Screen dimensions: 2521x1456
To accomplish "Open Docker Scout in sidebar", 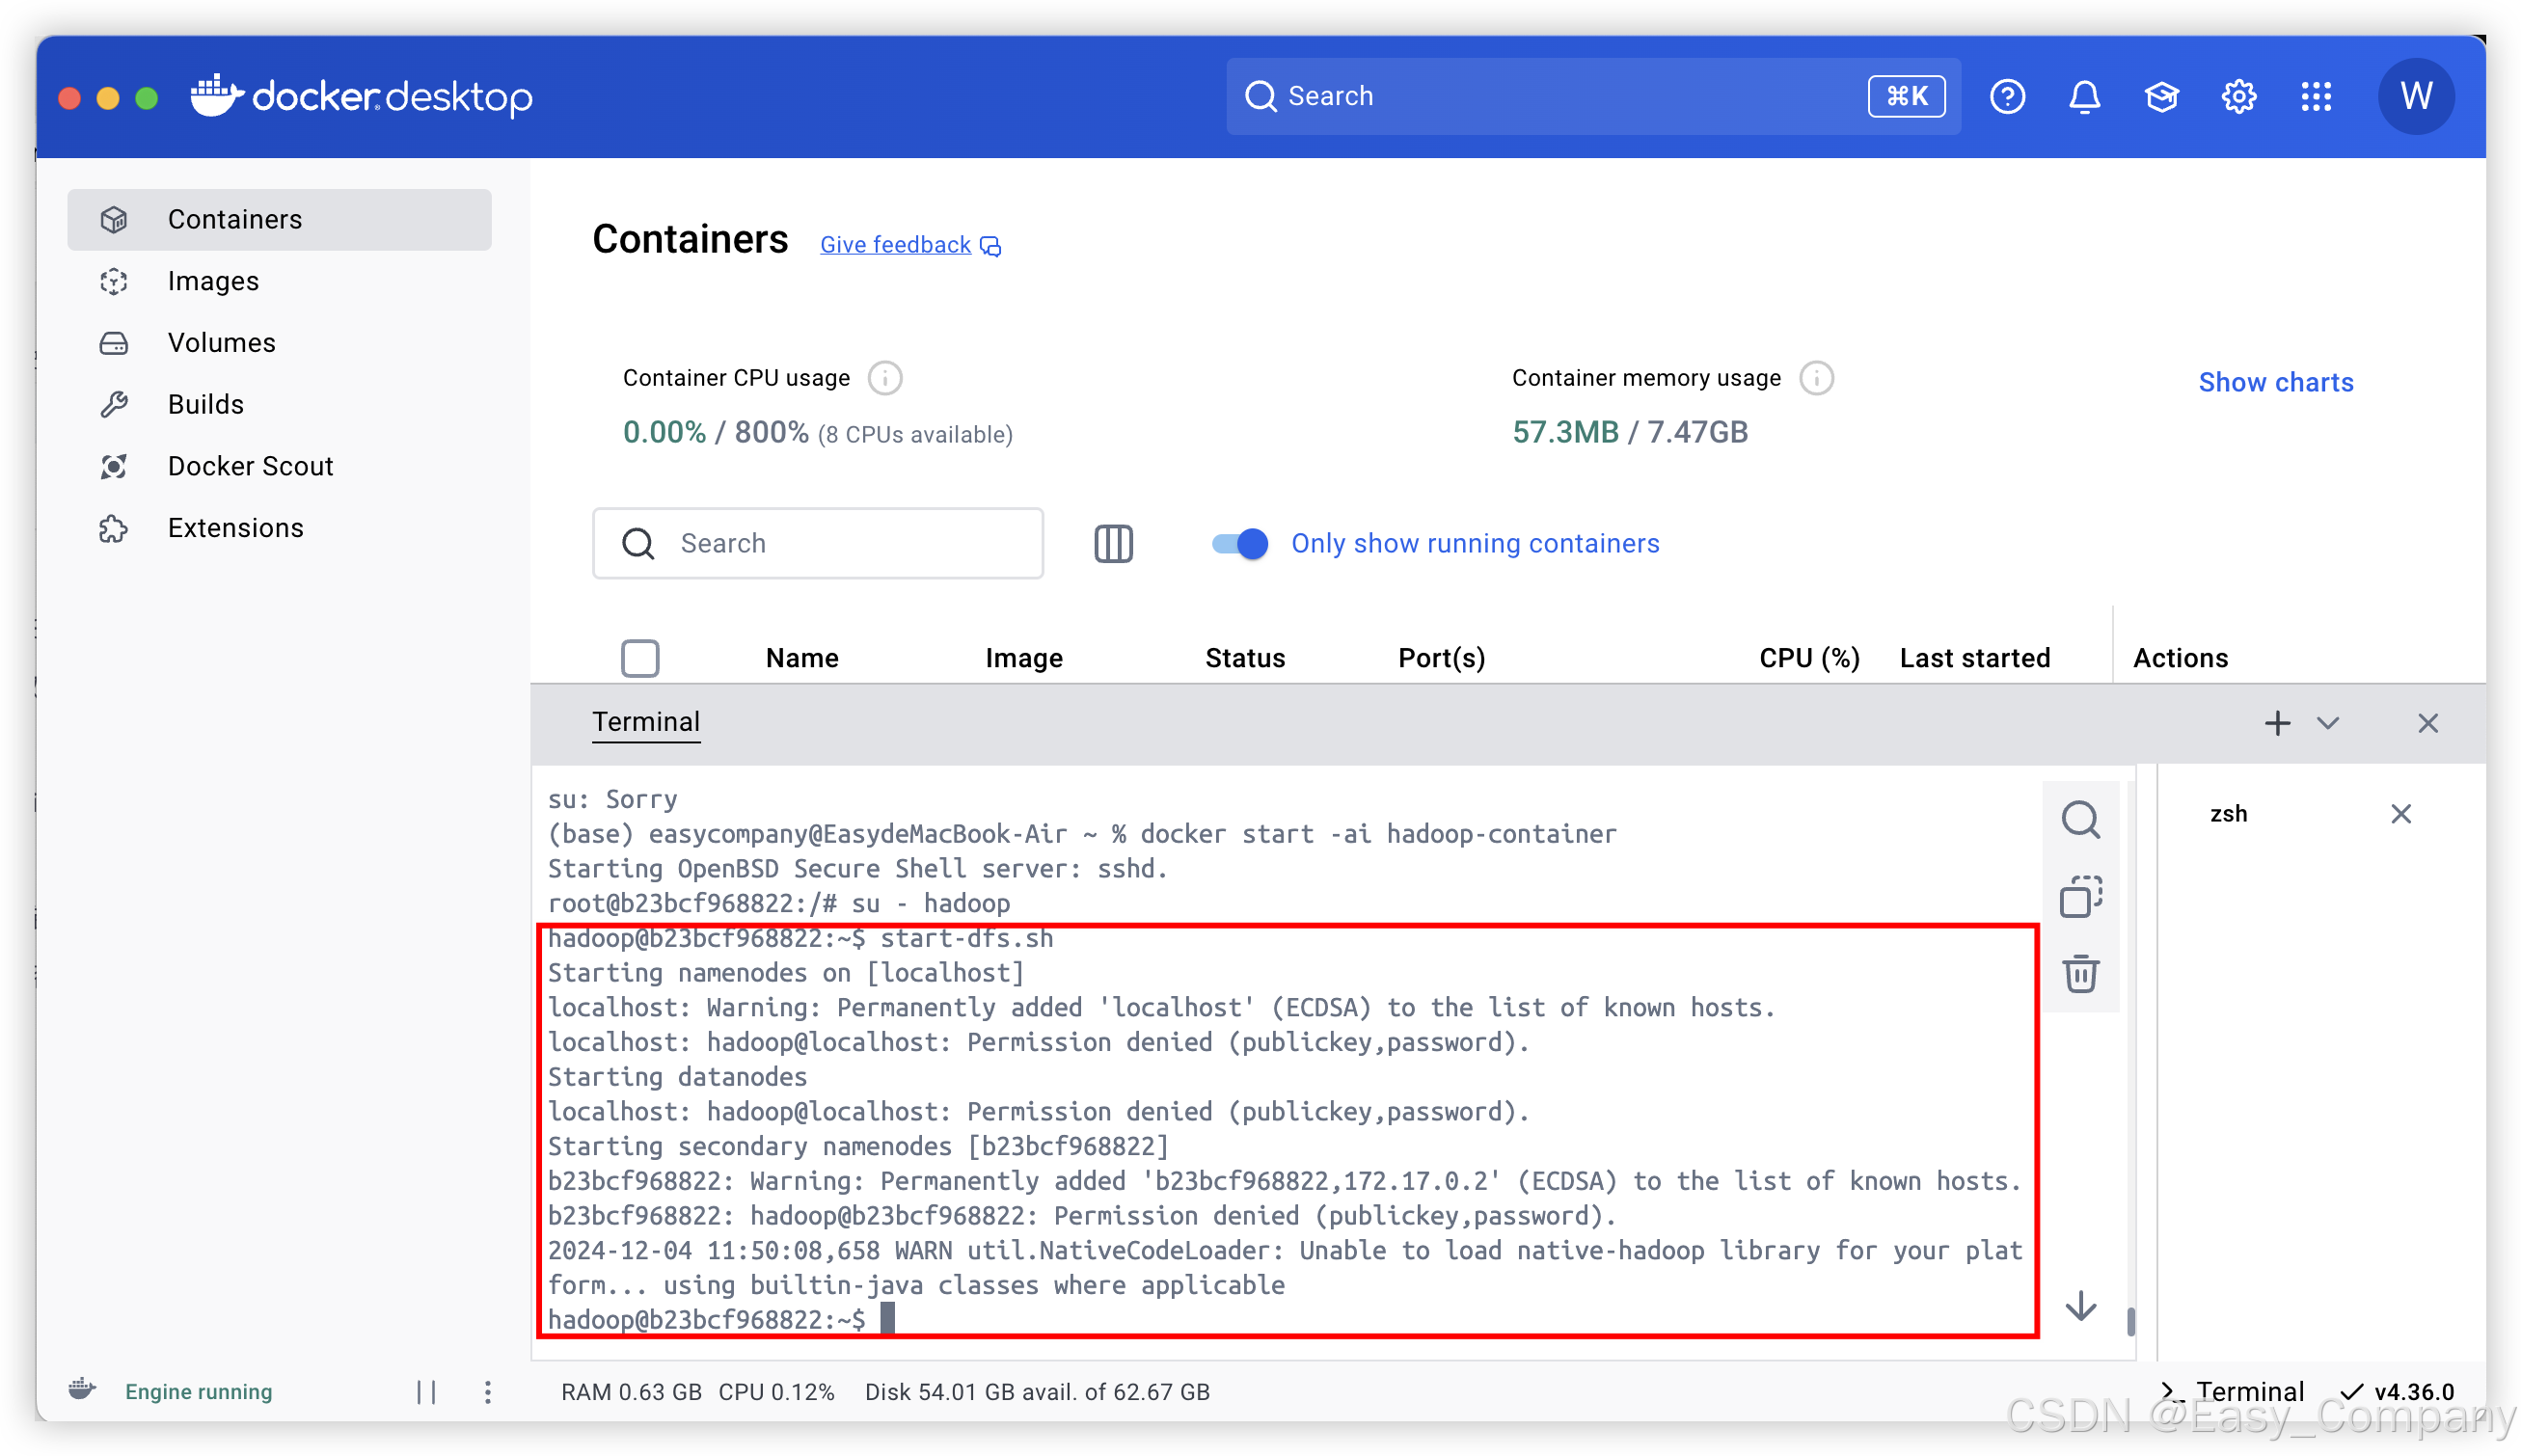I will 279,466.
